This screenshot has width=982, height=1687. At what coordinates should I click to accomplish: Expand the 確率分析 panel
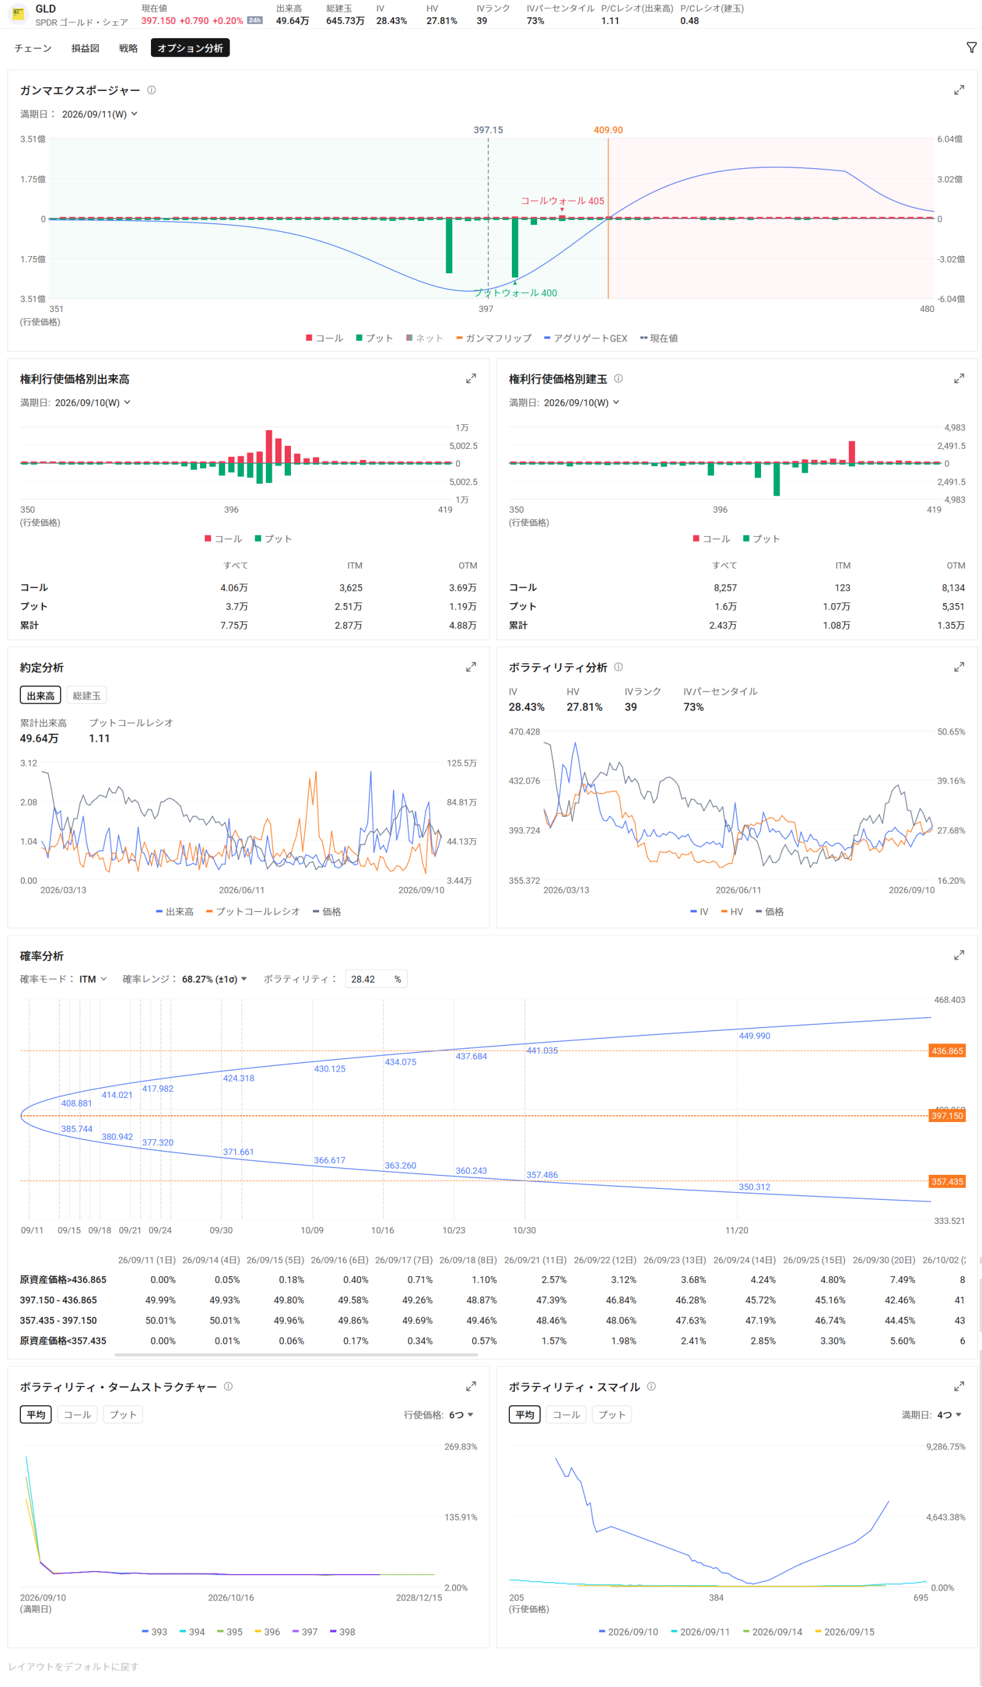[x=959, y=954]
